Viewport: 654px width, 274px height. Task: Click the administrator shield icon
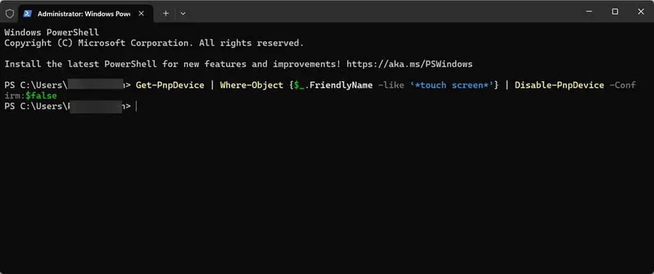point(9,13)
